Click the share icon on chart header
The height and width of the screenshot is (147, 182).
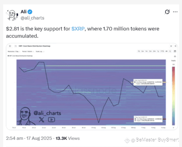(x=175, y=46)
